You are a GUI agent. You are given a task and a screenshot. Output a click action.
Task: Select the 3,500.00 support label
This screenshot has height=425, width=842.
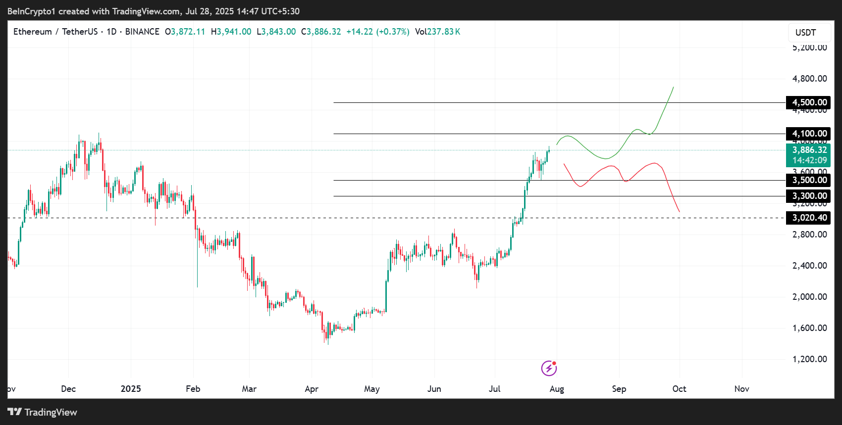(x=808, y=180)
